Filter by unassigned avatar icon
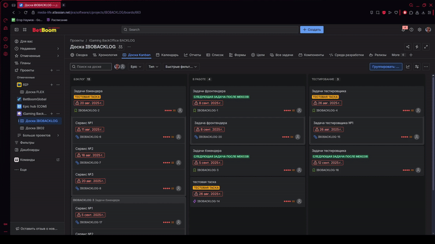This screenshot has width=435, height=244. click(123, 67)
